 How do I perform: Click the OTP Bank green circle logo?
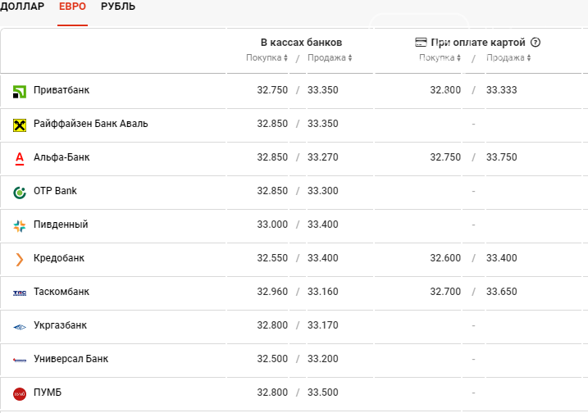(x=20, y=193)
